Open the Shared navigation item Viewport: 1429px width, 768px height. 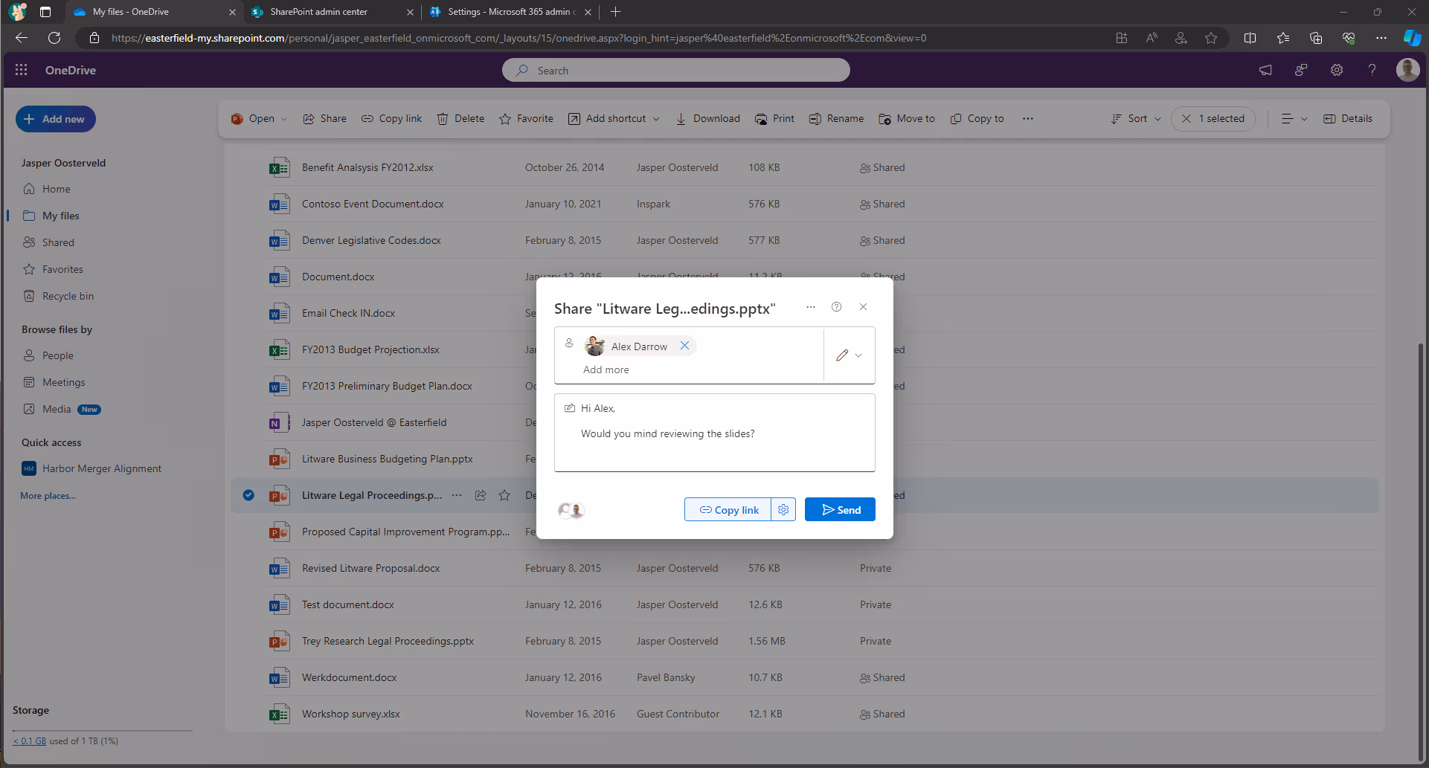58,242
